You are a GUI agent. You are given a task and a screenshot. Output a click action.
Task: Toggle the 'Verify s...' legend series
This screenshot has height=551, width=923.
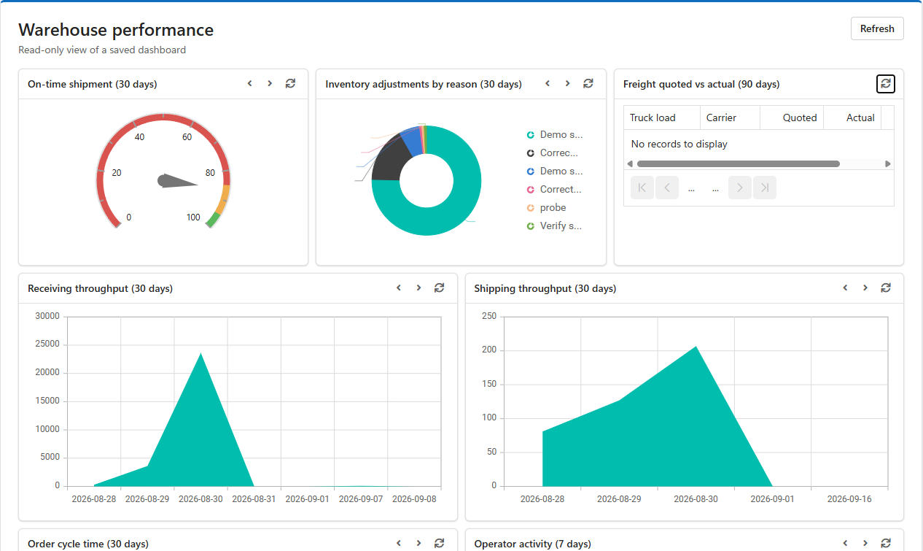coord(554,226)
